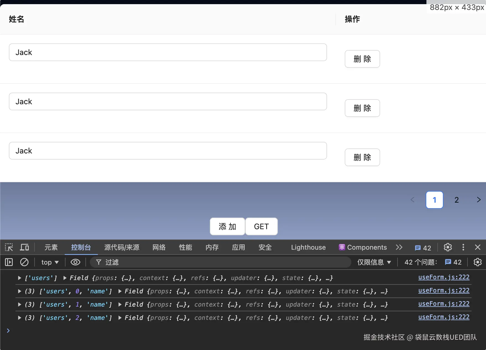Toggle the device toolbar icon

[x=24, y=247]
